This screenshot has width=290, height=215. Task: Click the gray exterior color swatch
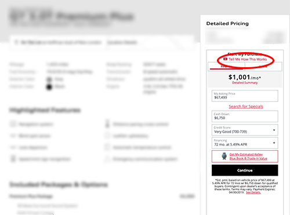tap(49, 79)
